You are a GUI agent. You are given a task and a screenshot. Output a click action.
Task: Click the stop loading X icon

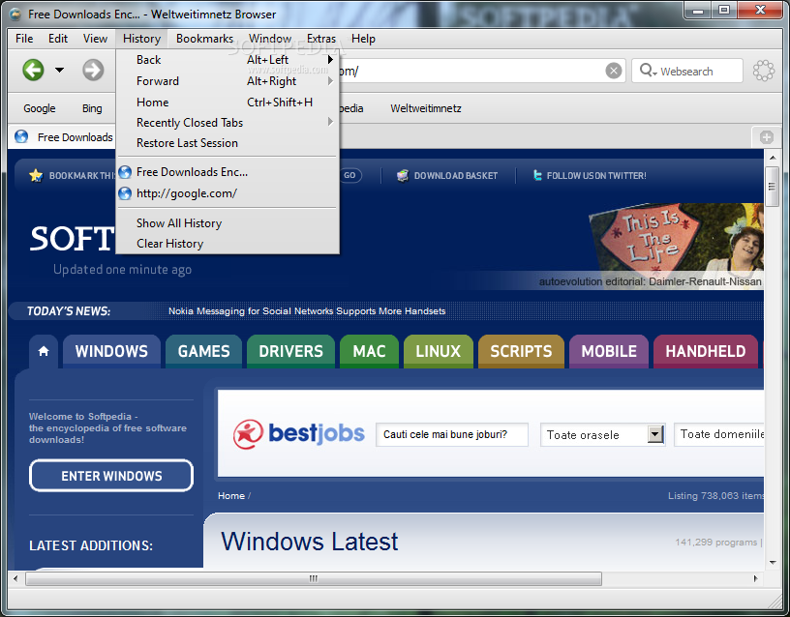(x=613, y=71)
